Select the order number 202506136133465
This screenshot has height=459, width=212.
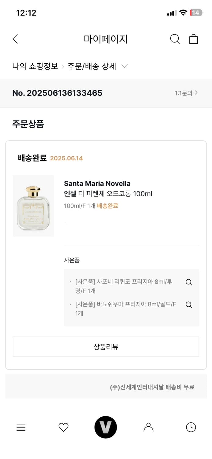57,93
